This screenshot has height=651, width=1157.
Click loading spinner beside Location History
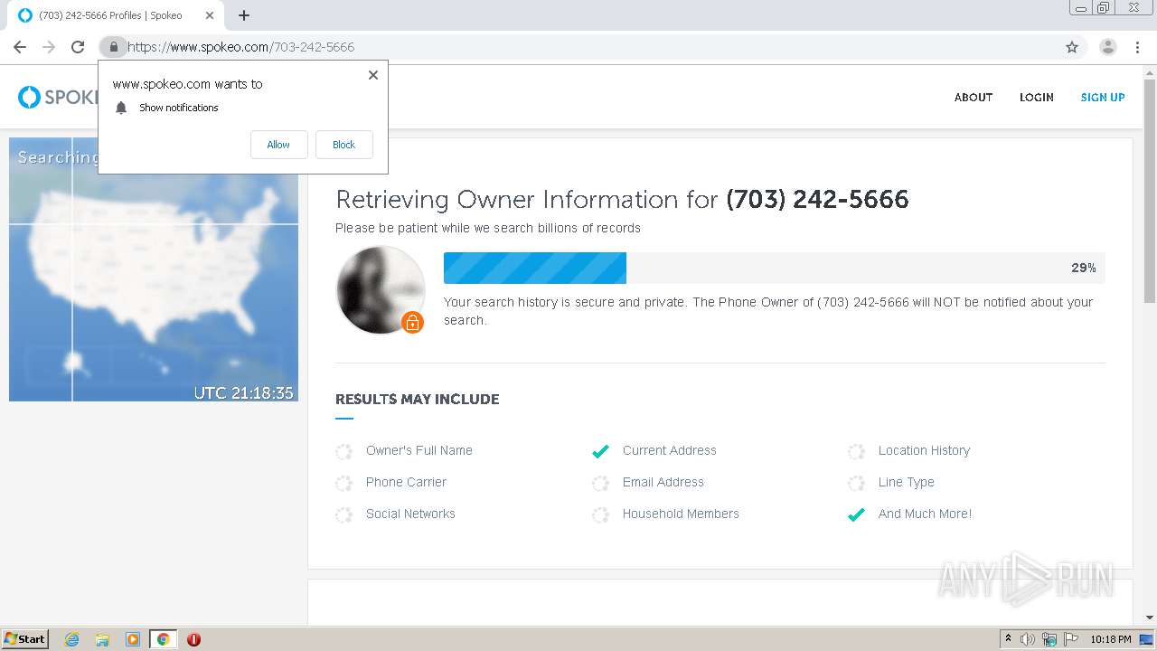coord(856,451)
